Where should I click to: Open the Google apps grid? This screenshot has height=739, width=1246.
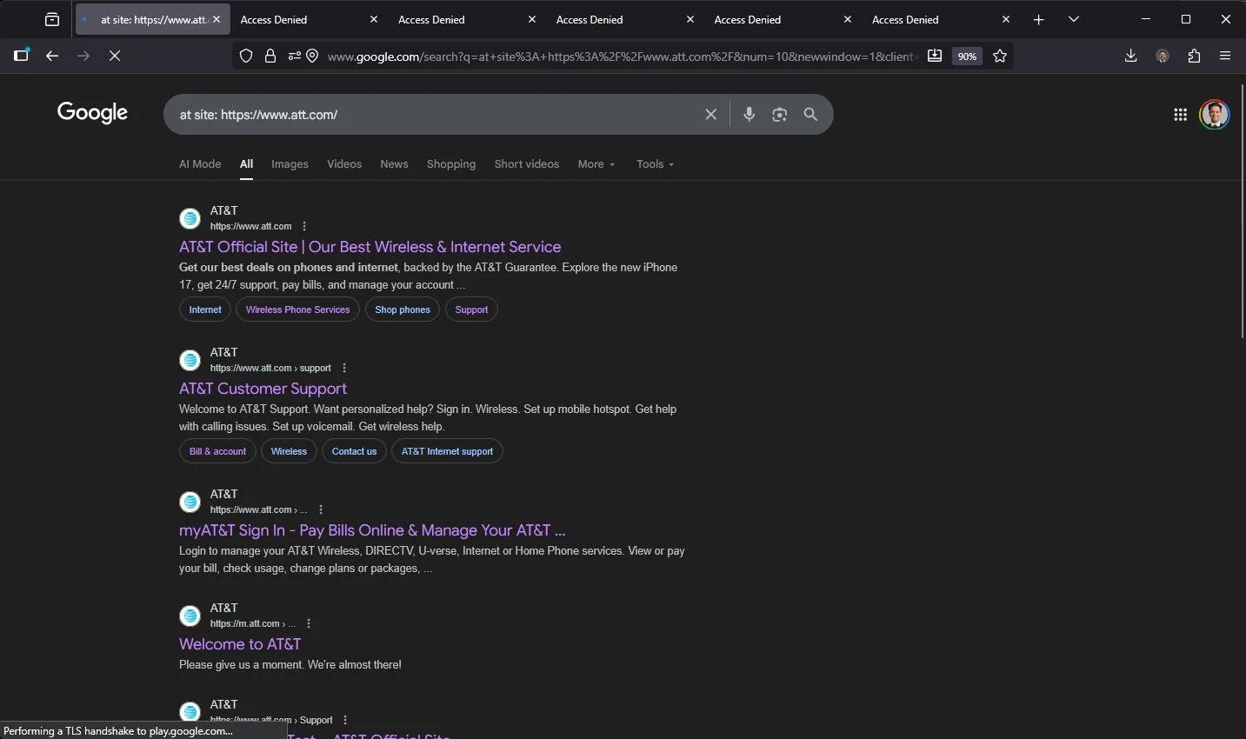point(1180,115)
